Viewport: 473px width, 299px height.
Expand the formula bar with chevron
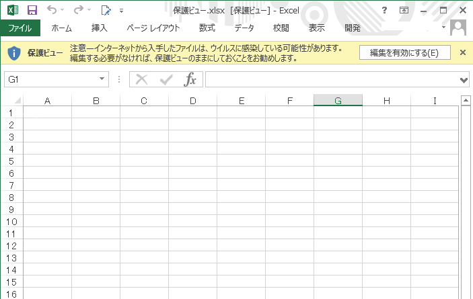click(x=463, y=79)
